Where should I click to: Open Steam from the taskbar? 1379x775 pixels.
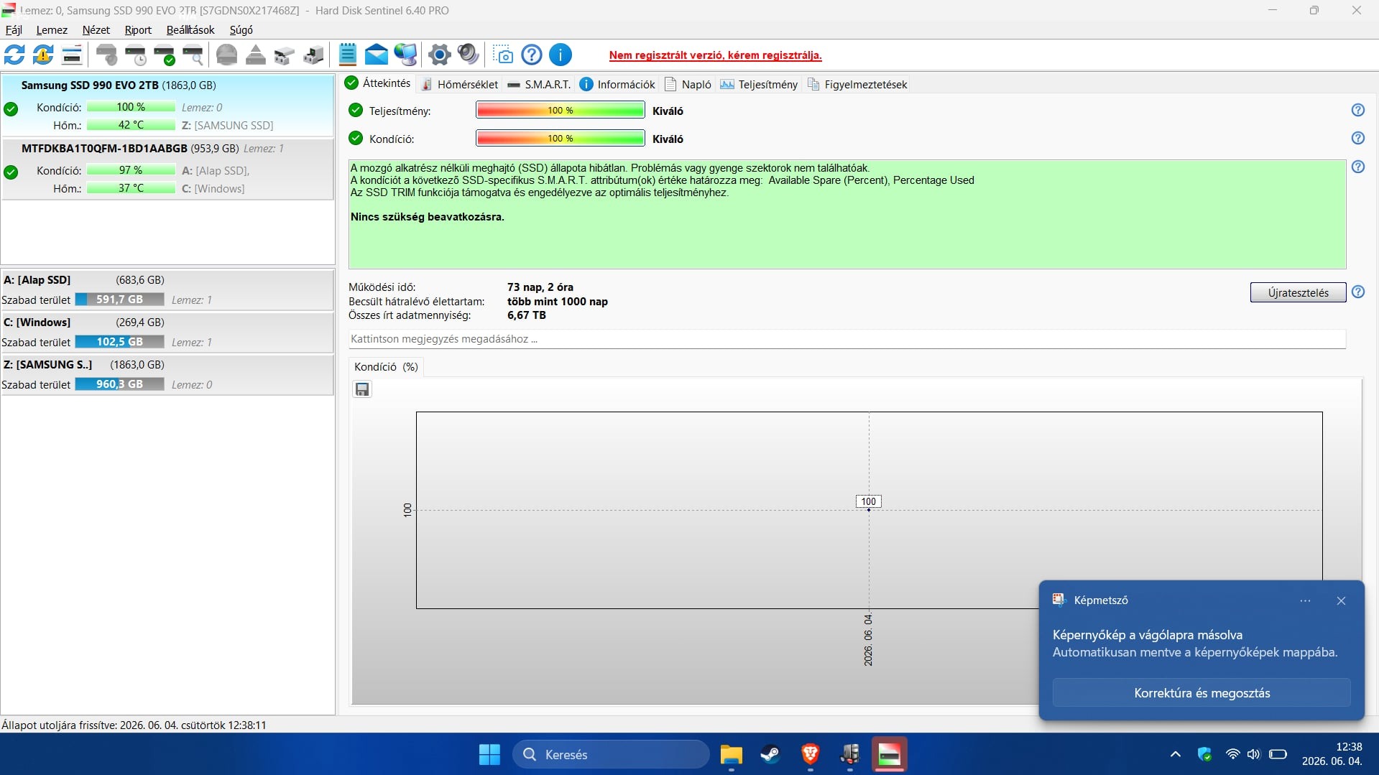[x=770, y=755]
